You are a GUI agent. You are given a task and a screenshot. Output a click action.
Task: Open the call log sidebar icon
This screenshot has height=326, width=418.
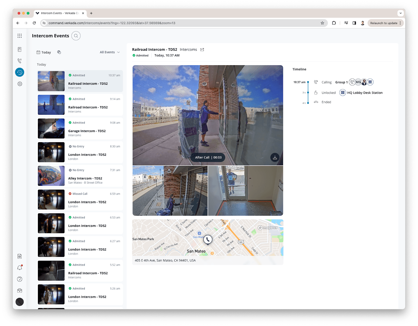point(20,61)
